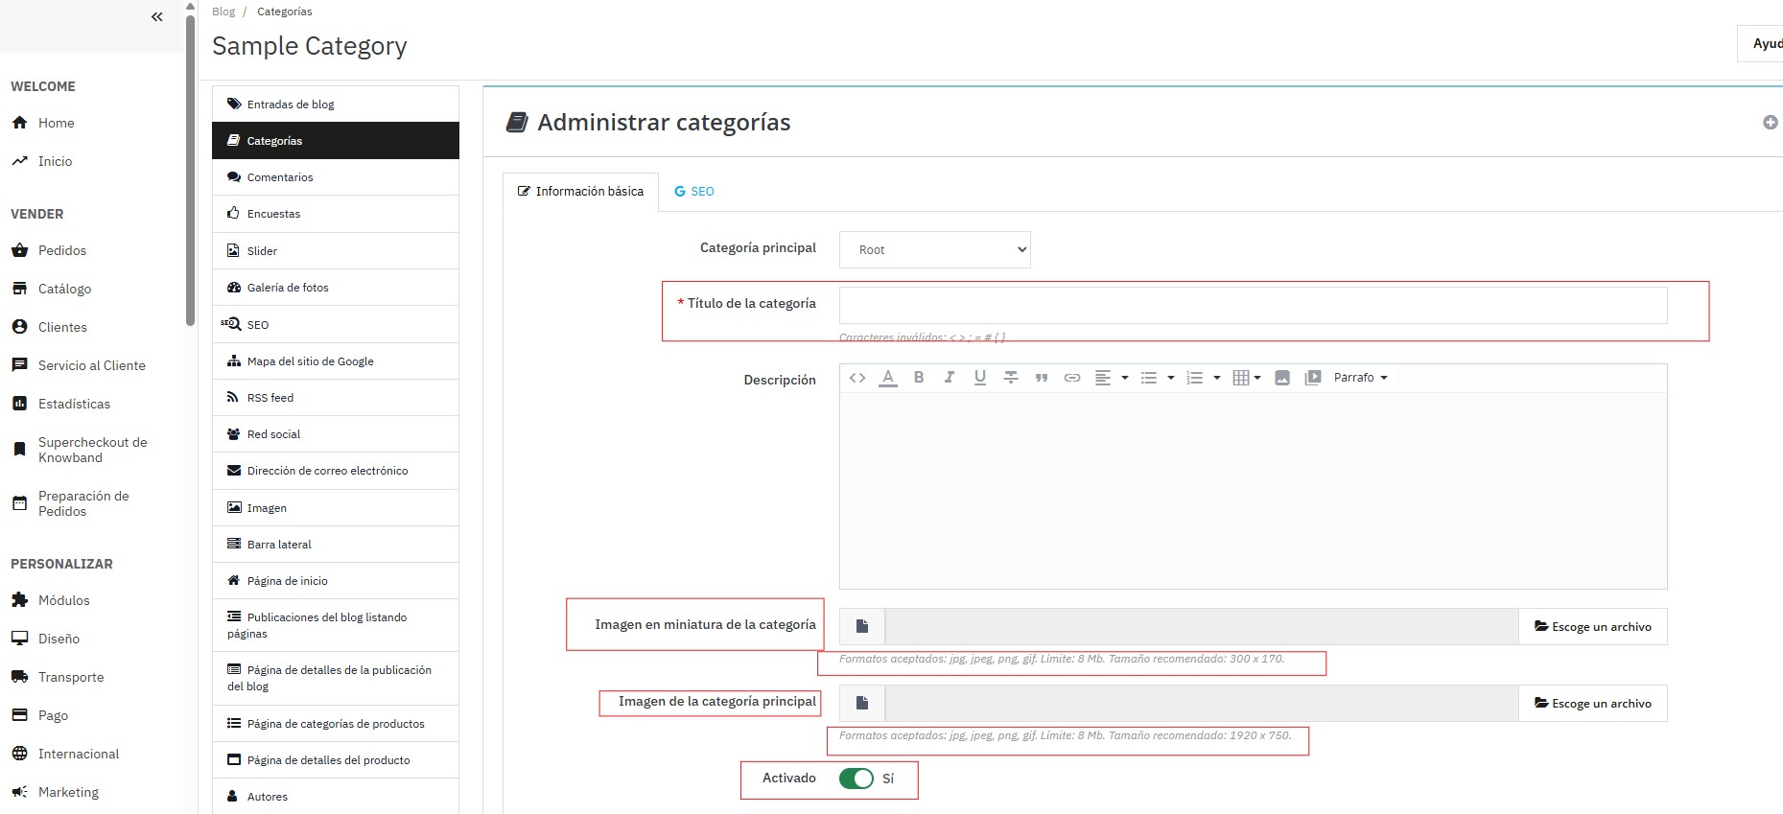Viewport: 1783px width, 814px height.
Task: Collapse the sidebar with double chevron icon
Action: [x=157, y=16]
